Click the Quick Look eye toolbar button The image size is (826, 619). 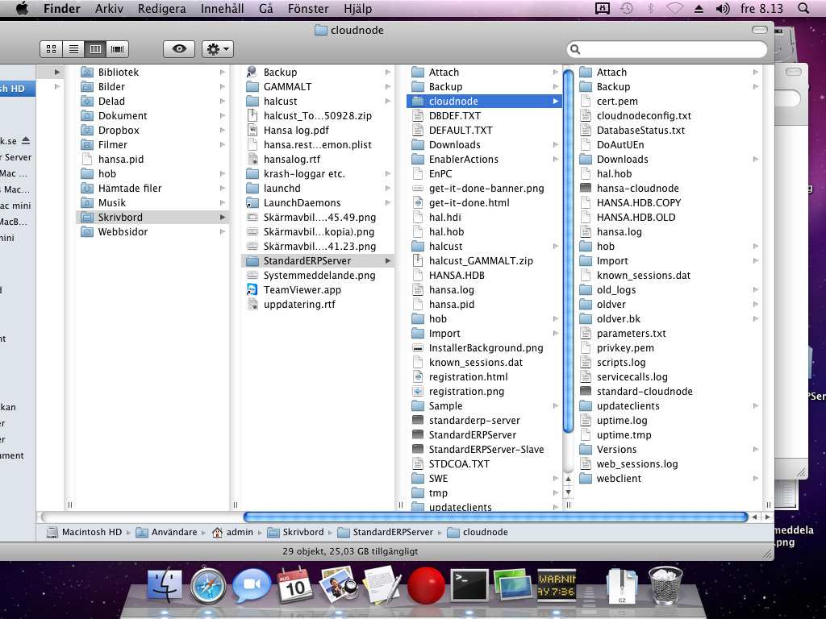point(179,49)
